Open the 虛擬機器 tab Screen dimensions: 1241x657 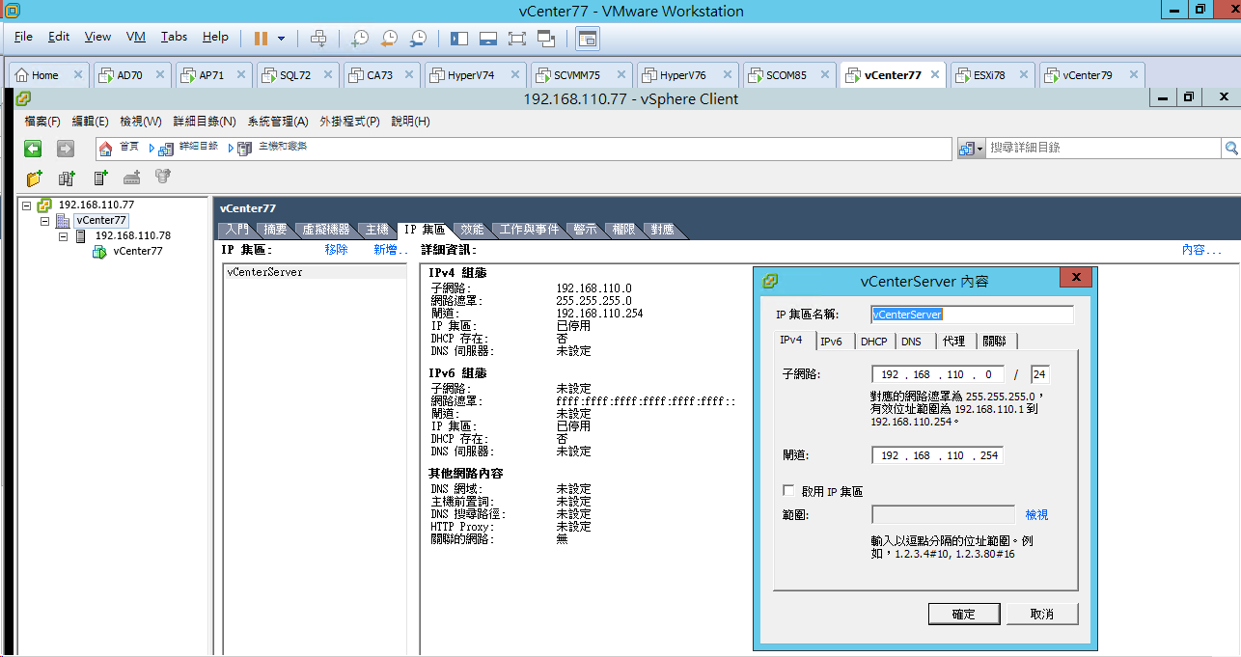click(x=325, y=230)
